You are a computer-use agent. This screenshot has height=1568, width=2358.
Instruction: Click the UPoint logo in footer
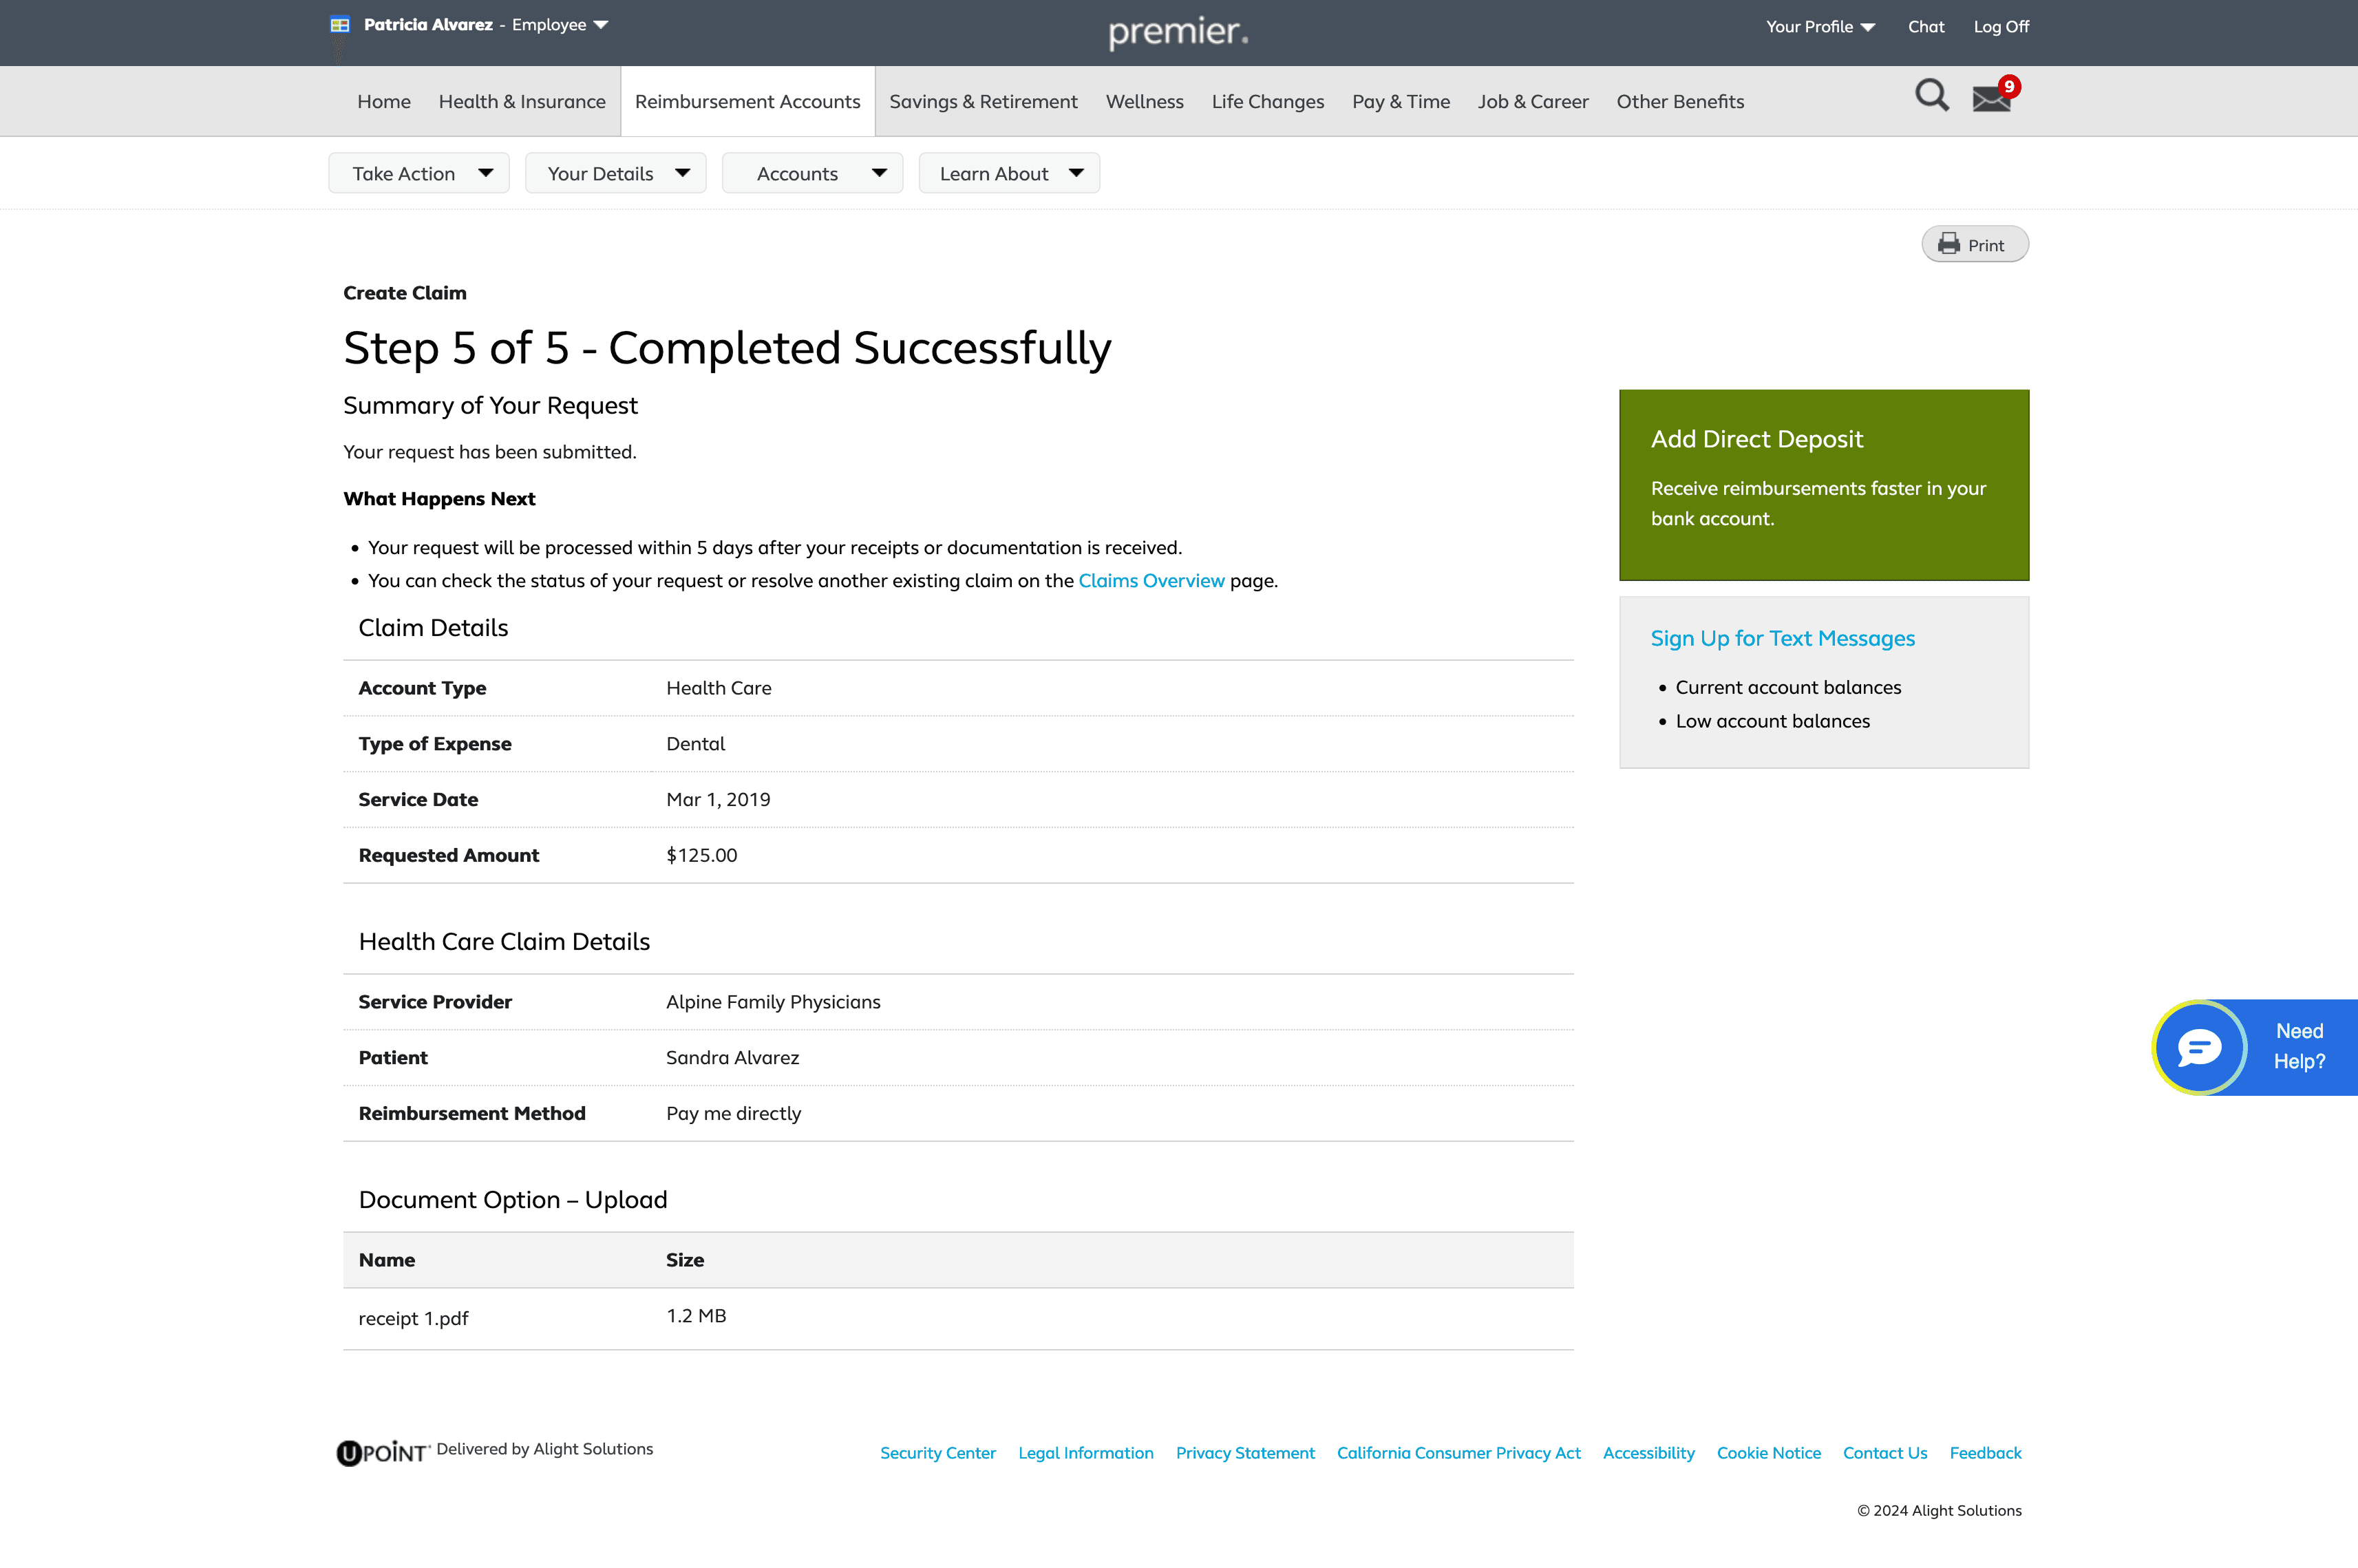tap(383, 1452)
